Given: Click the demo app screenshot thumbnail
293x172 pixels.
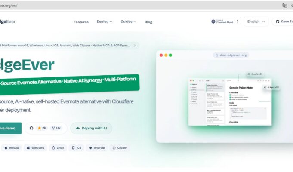Looking at the screenshot, I should click(230, 102).
